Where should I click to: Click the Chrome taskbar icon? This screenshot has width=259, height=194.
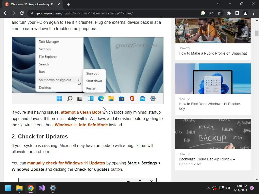[x=31, y=188]
